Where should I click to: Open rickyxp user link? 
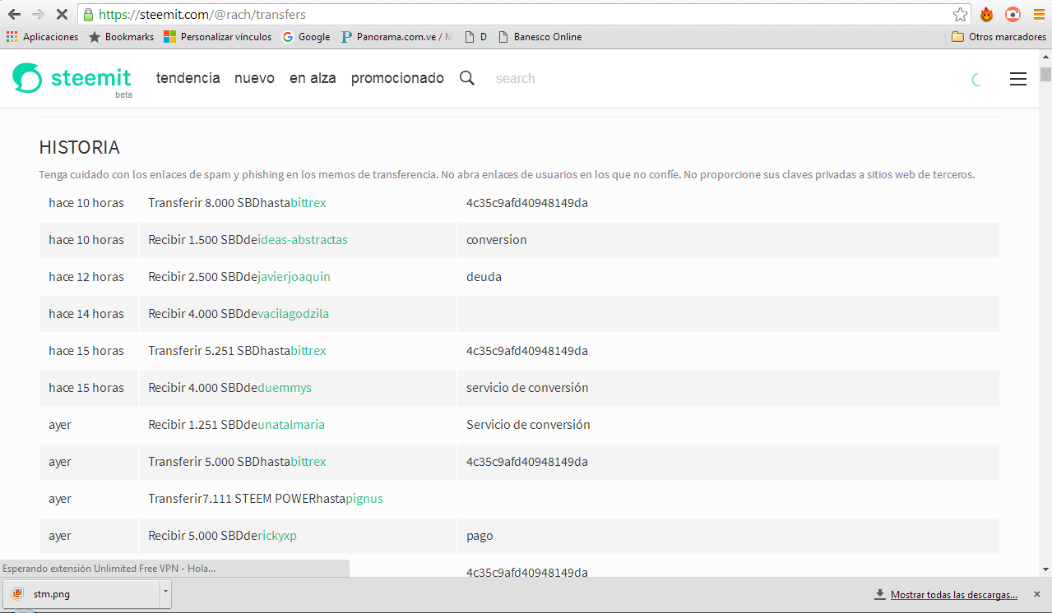[277, 536]
